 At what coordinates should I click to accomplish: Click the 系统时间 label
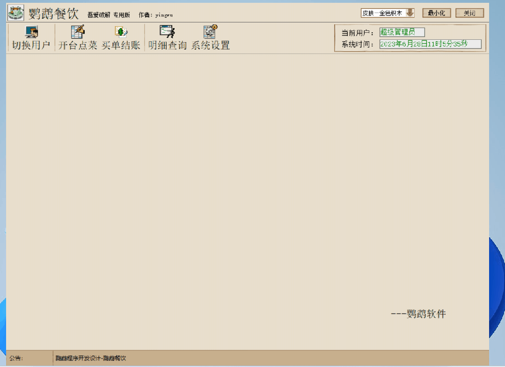click(x=357, y=44)
